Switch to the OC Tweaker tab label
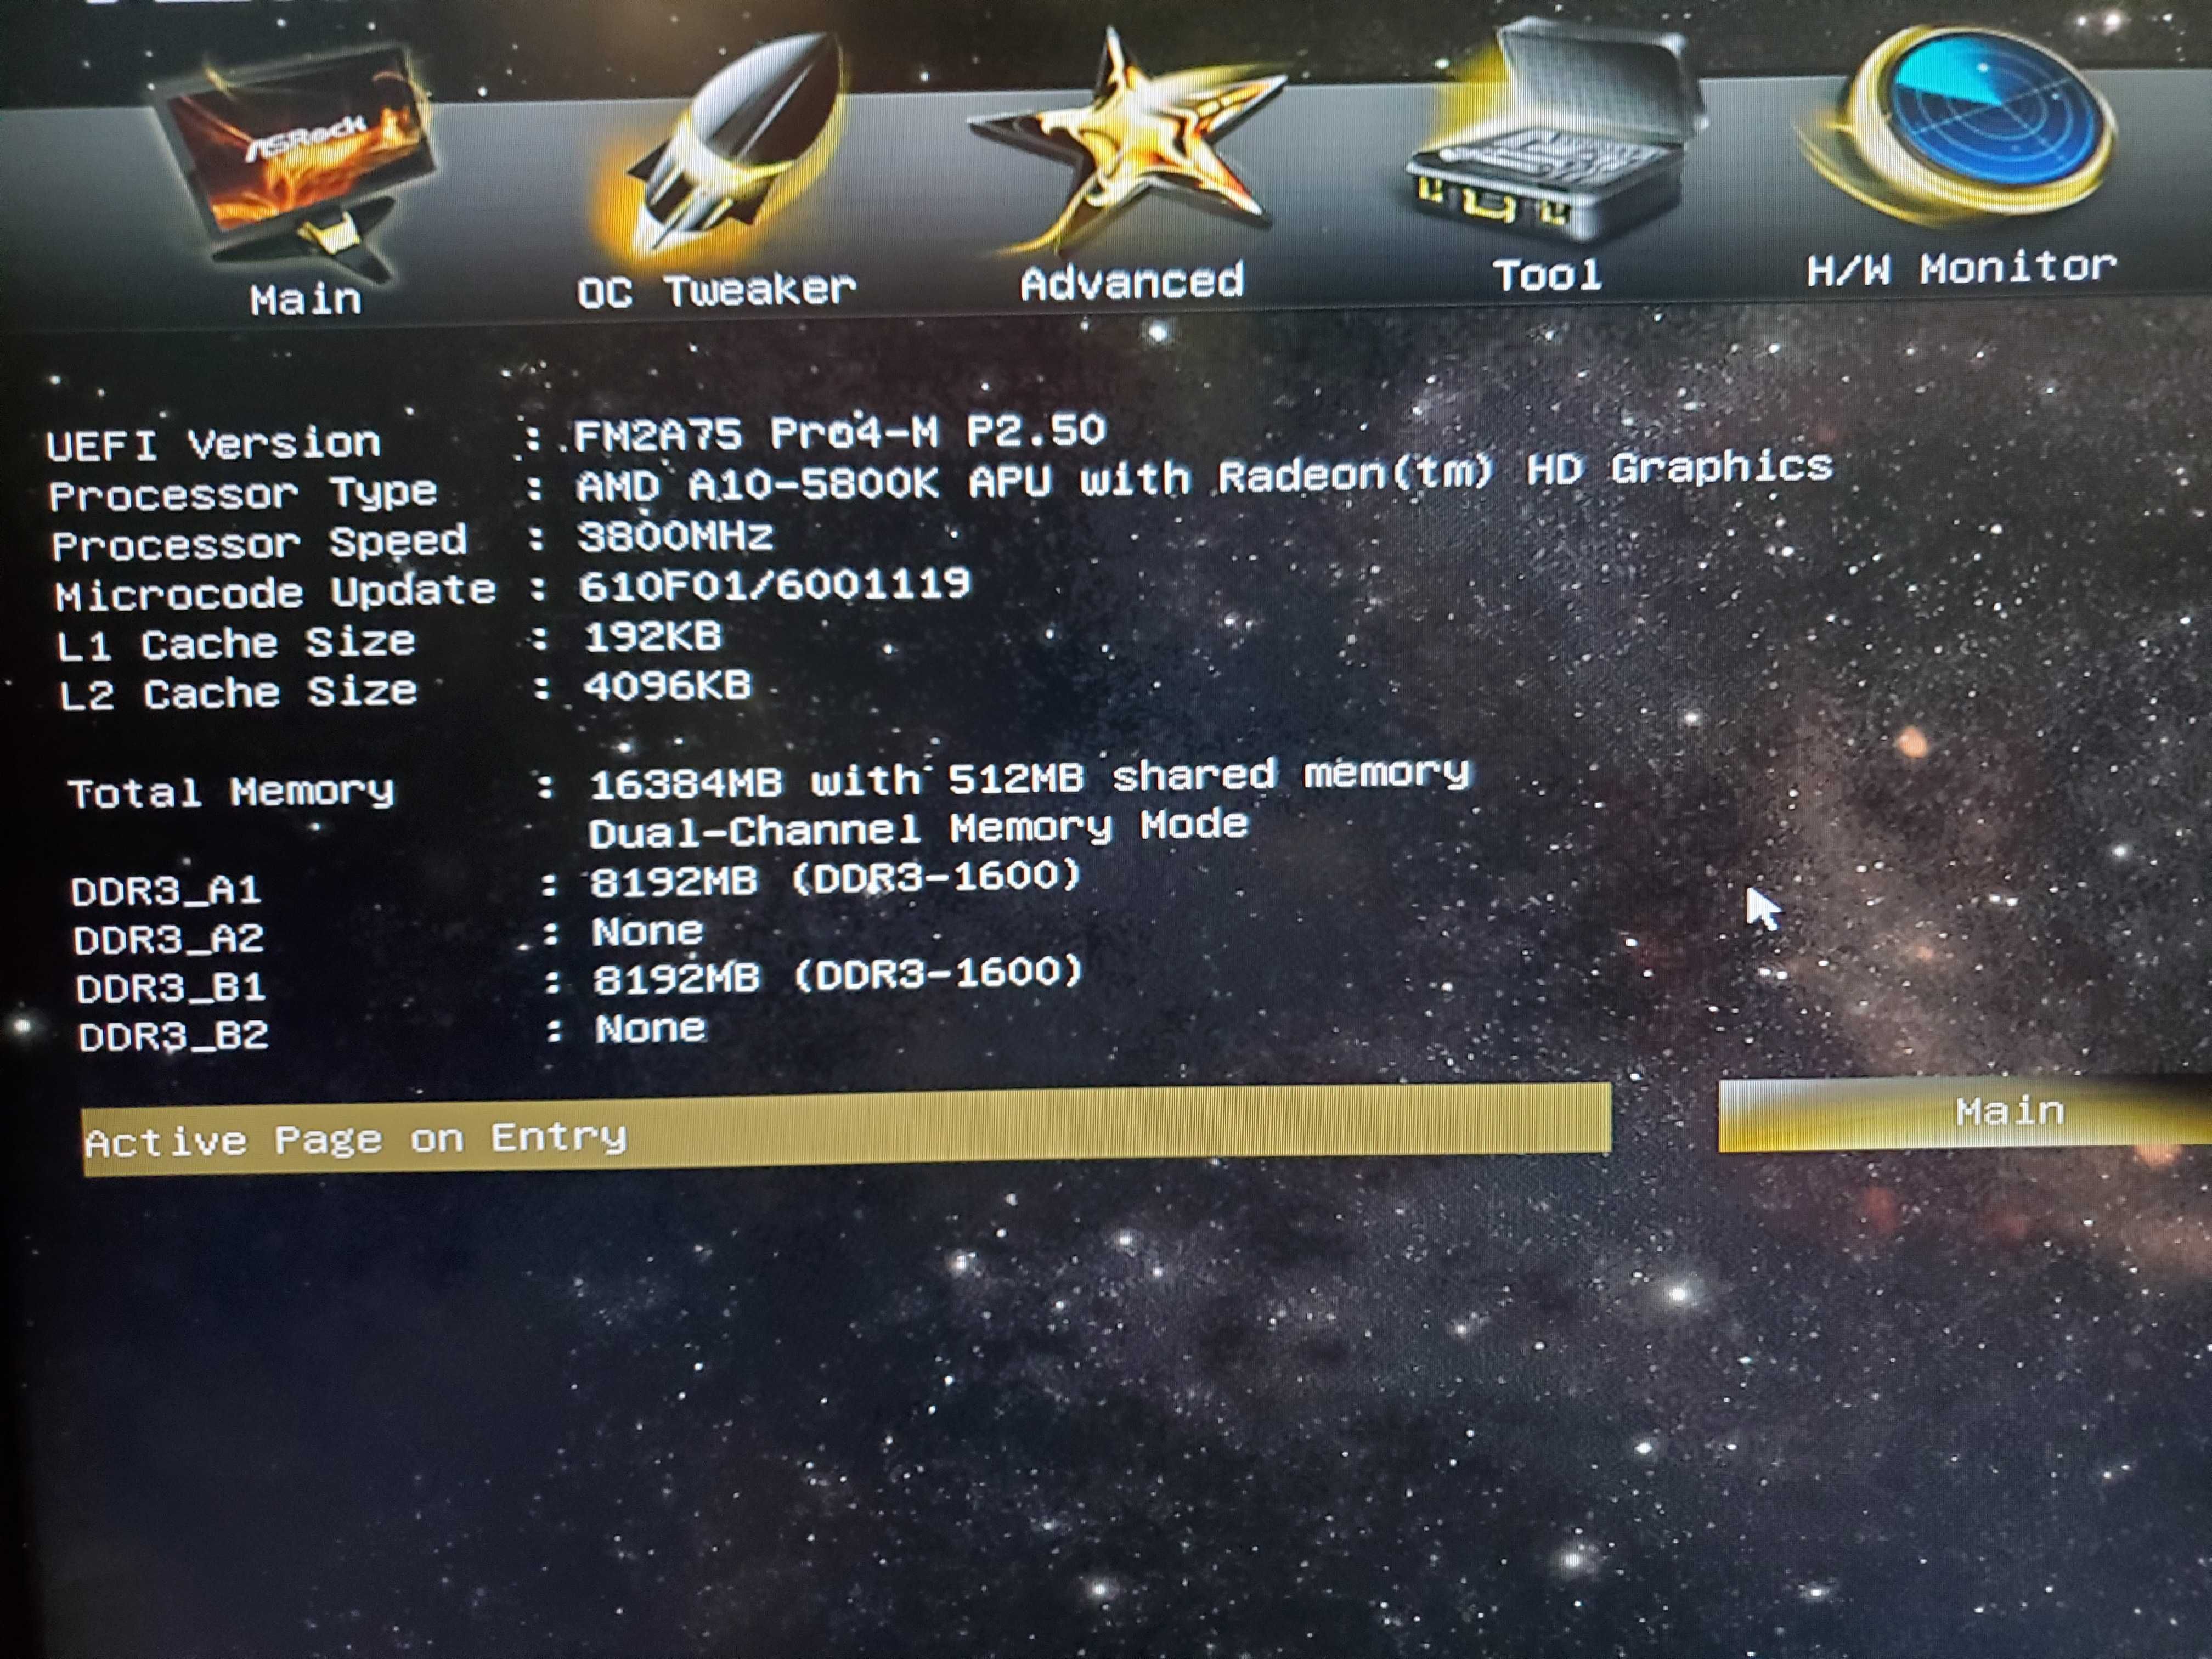The height and width of the screenshot is (1659, 2212). point(717,290)
